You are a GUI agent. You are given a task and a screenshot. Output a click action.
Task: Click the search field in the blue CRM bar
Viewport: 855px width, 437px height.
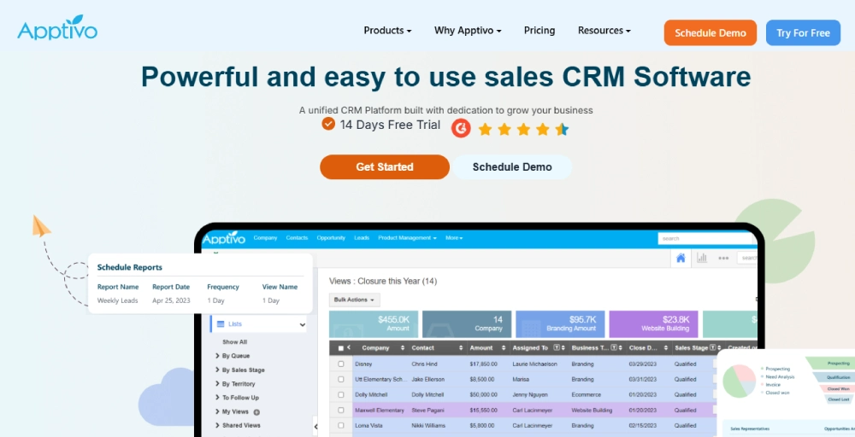tap(705, 238)
